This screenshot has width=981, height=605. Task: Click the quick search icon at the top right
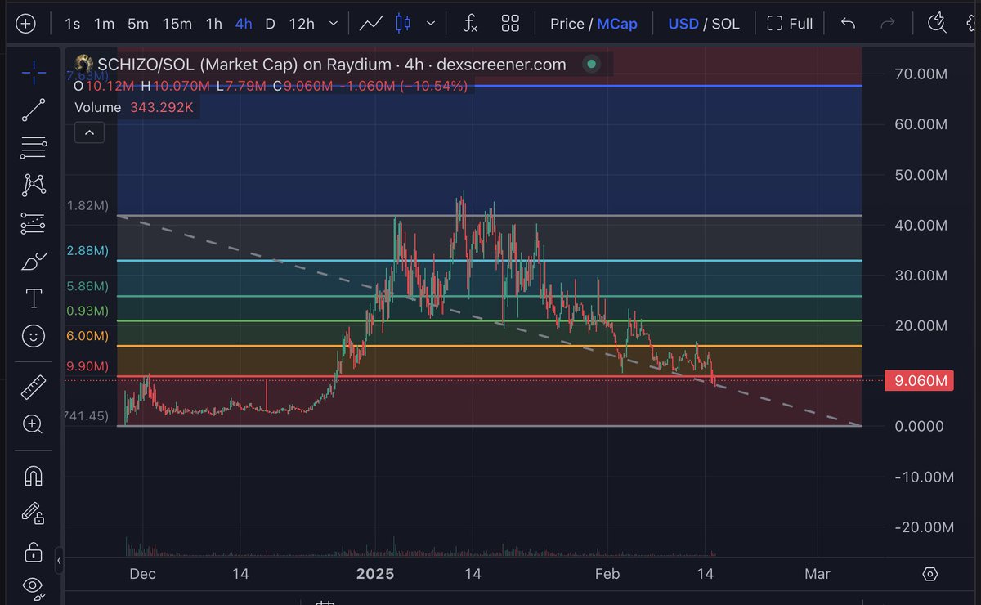coord(938,24)
